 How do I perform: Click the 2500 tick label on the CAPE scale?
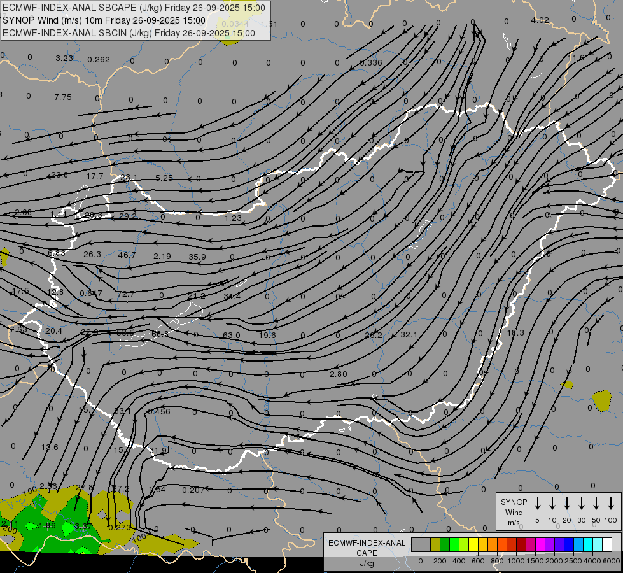point(573,561)
